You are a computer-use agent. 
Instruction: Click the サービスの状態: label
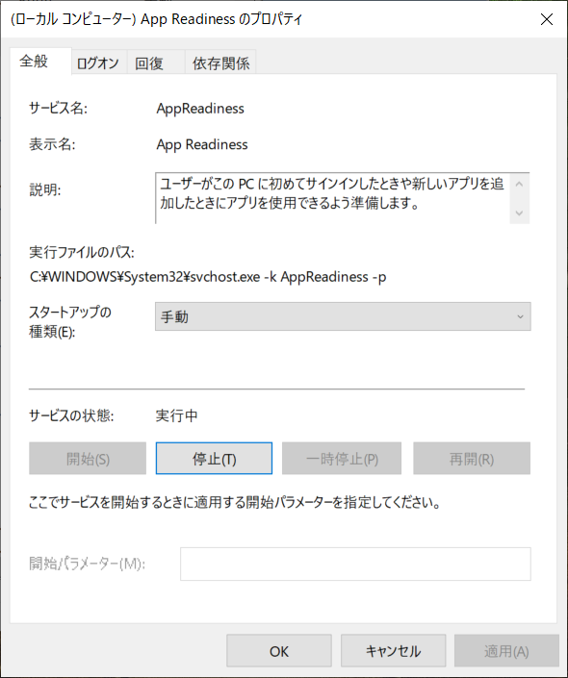(x=71, y=415)
